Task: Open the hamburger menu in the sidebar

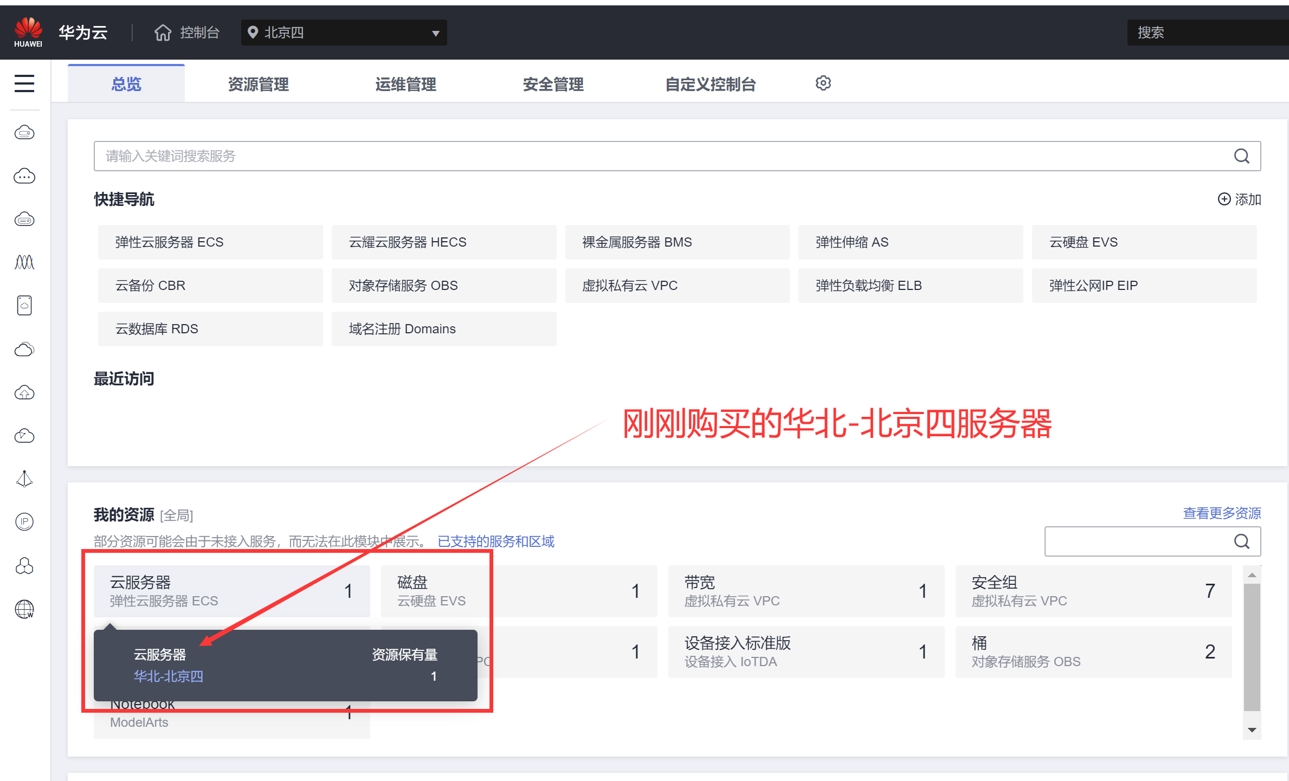Action: 24,83
